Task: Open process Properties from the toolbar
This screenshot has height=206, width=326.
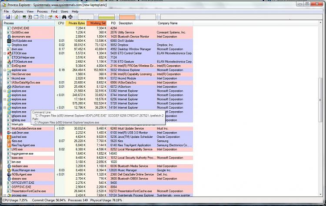Action: (50, 17)
